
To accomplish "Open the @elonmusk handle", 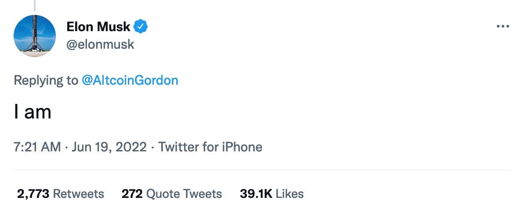I will point(100,44).
